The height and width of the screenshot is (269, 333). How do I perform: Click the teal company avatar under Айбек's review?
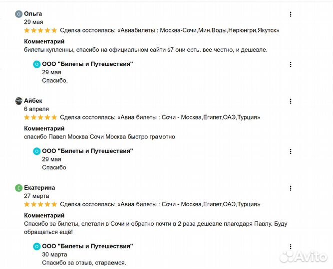point(37,151)
